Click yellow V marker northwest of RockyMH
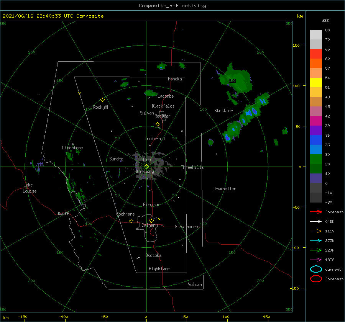 80,93
